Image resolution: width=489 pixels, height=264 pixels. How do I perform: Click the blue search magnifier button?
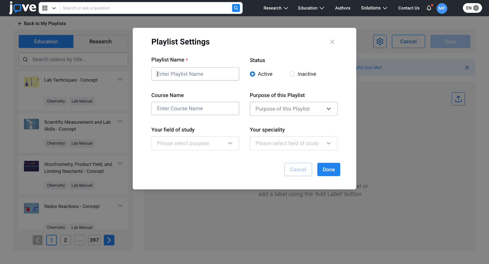[236, 8]
